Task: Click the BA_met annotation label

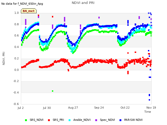Action: pos(29,11)
